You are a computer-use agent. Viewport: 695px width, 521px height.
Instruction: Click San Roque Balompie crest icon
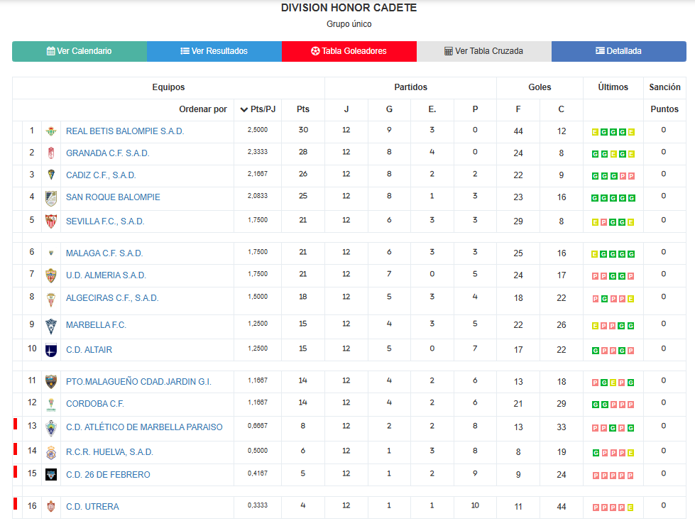[51, 198]
